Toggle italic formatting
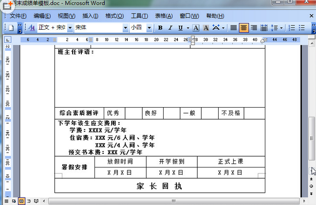Viewport: 316px width, 205px height. click(x=170, y=28)
